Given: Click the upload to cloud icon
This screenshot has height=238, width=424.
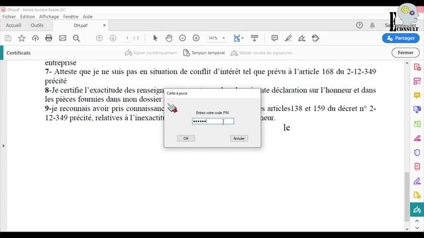Looking at the screenshot, I should tap(35, 38).
